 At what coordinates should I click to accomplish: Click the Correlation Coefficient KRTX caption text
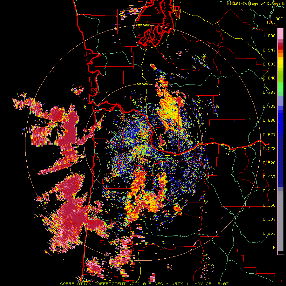click(144, 284)
